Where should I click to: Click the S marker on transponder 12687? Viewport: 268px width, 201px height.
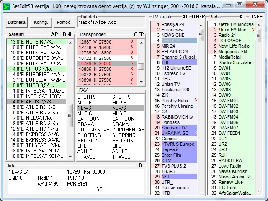pos(131,41)
